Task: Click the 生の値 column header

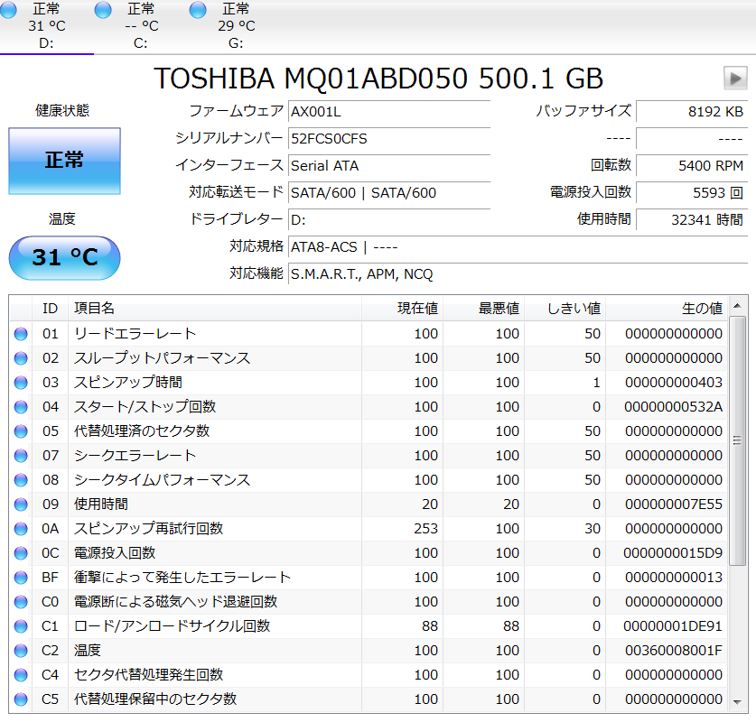Action: 701,309
